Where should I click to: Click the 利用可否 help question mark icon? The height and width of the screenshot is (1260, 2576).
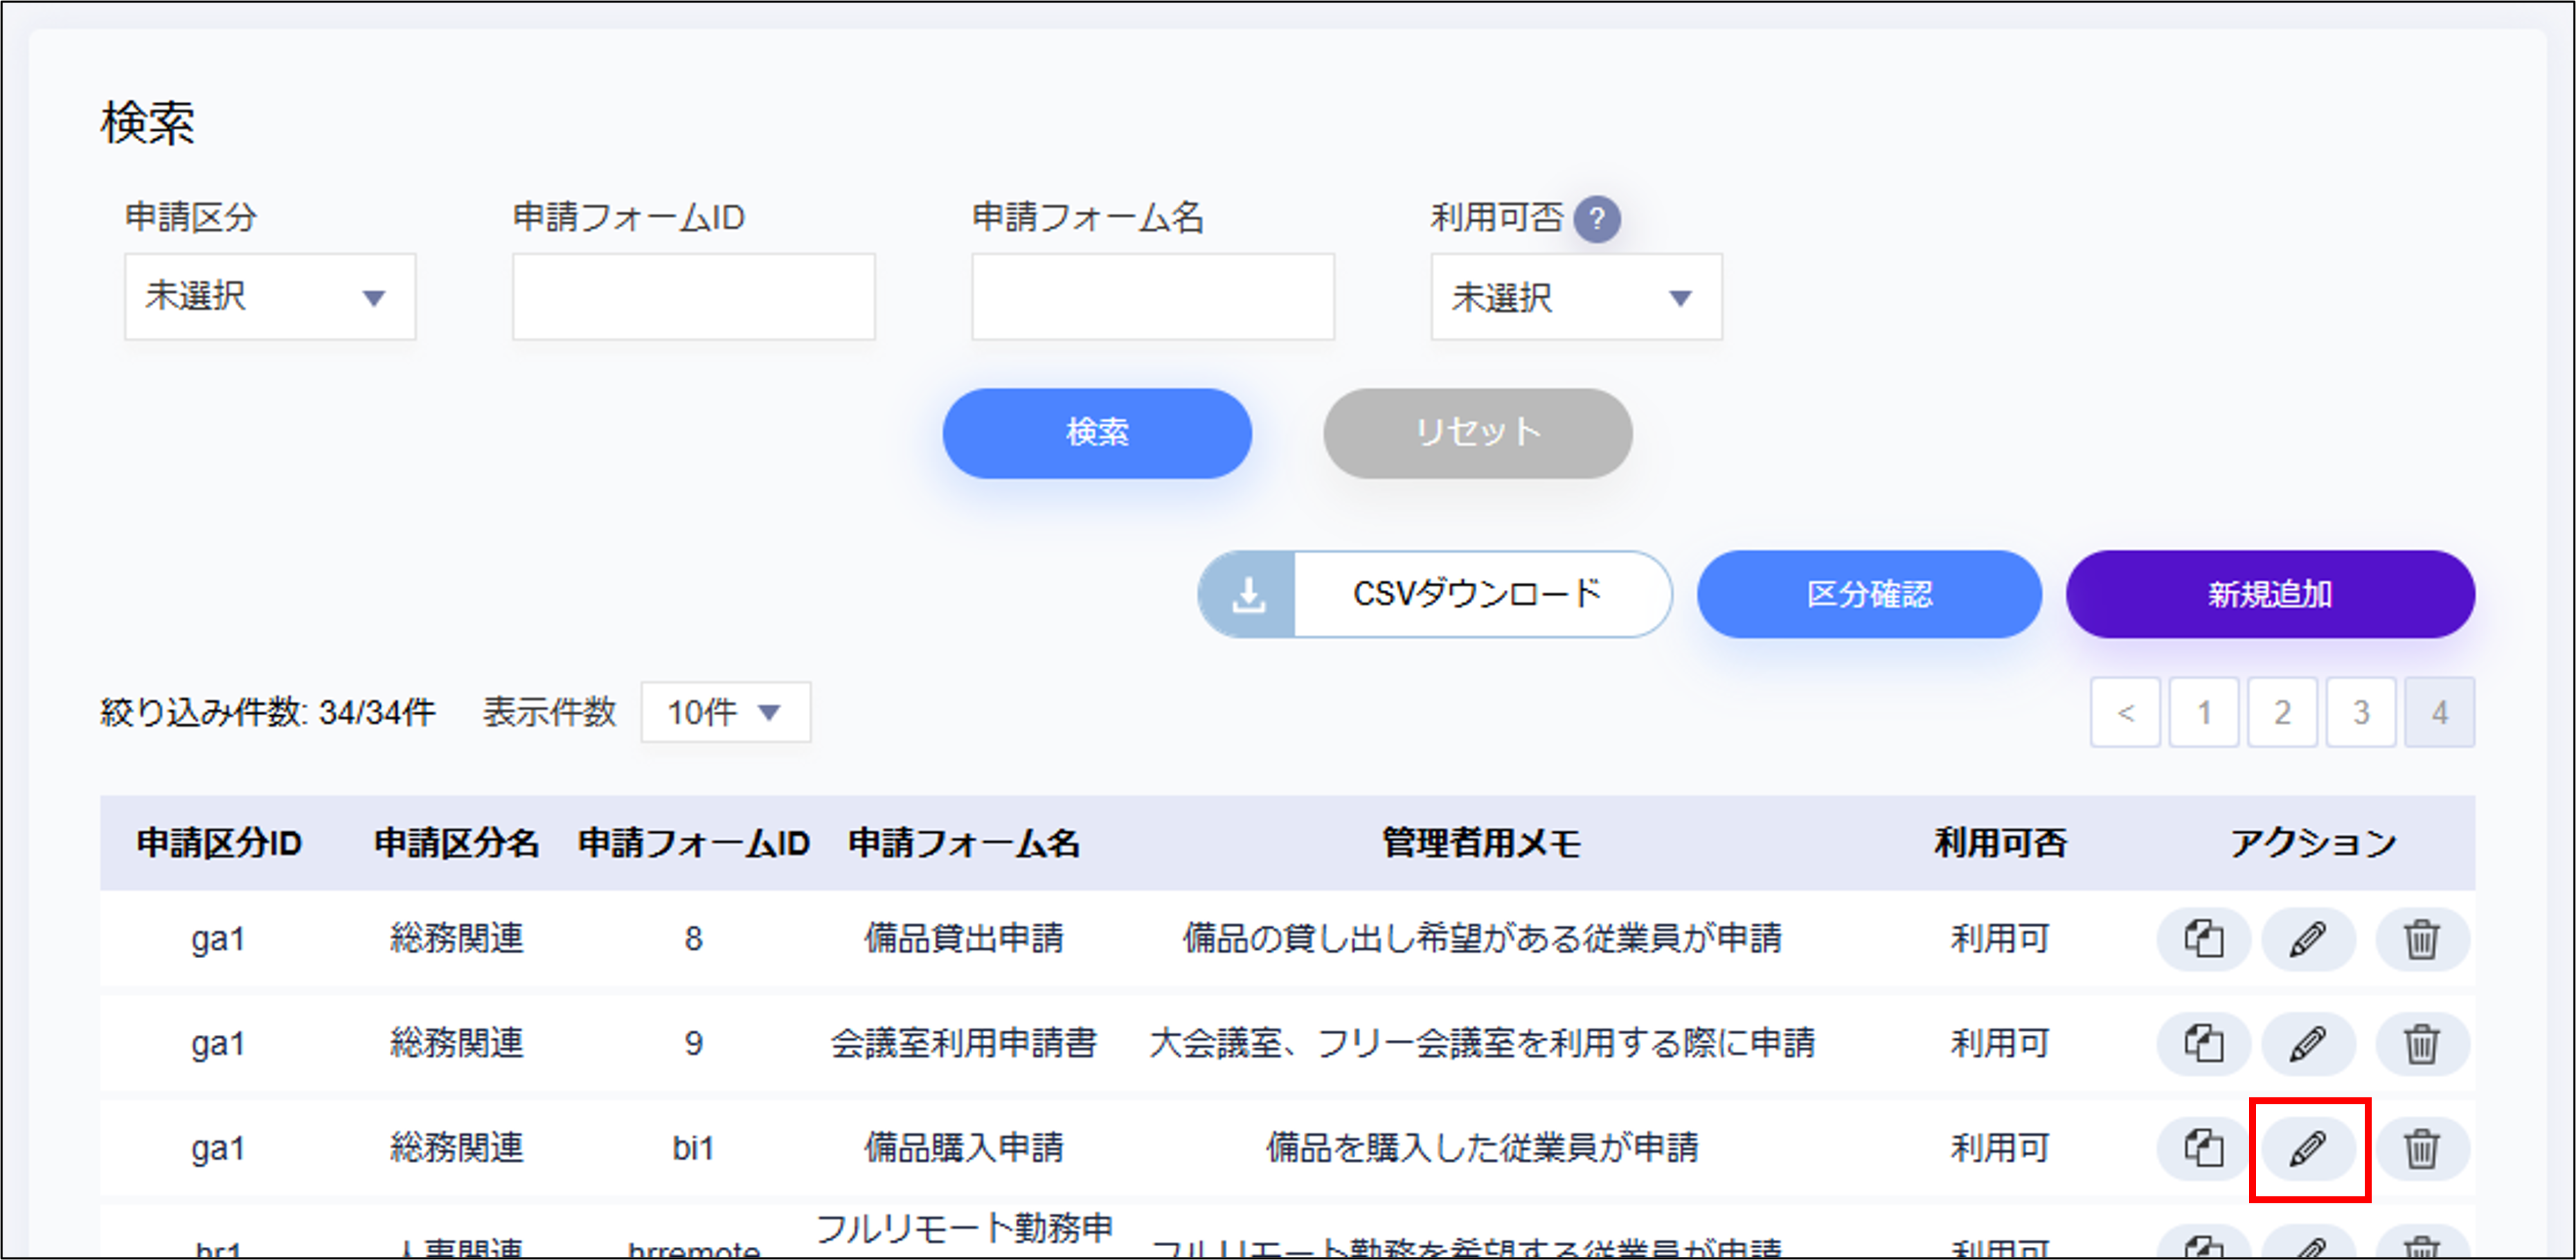pyautogui.click(x=1596, y=218)
